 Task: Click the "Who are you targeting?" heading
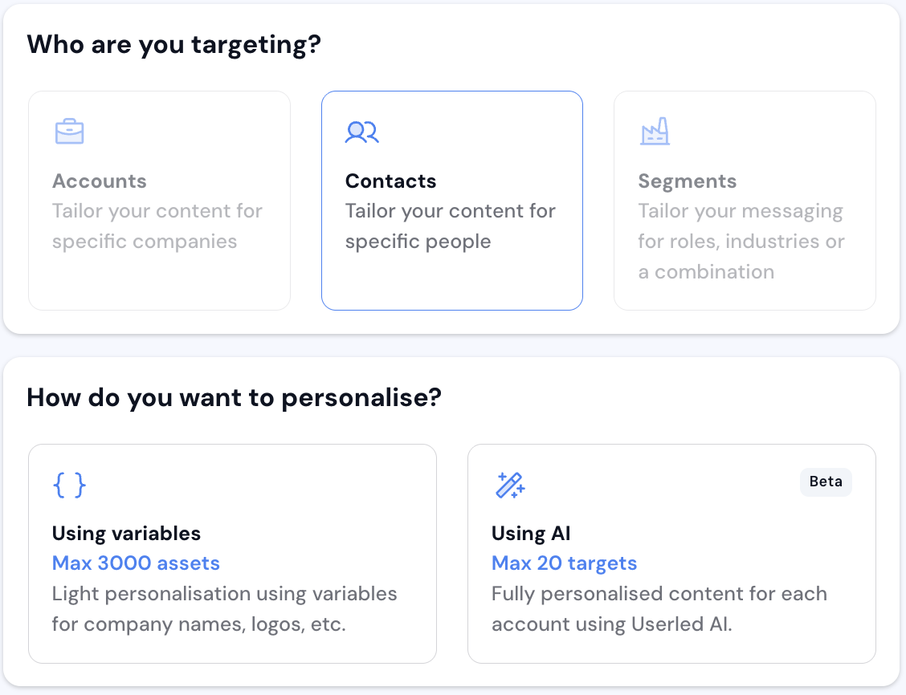pyautogui.click(x=173, y=44)
